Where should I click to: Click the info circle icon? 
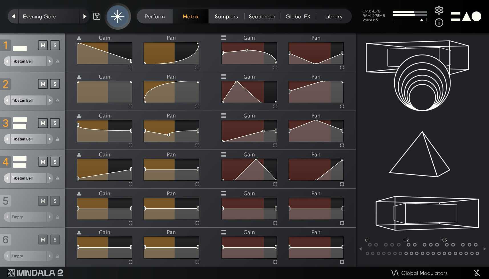pos(439,23)
